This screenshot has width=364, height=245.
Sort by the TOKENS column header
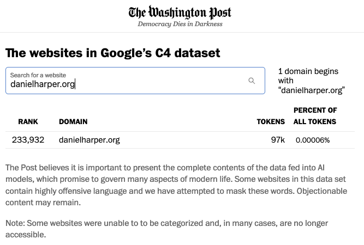[271, 122]
